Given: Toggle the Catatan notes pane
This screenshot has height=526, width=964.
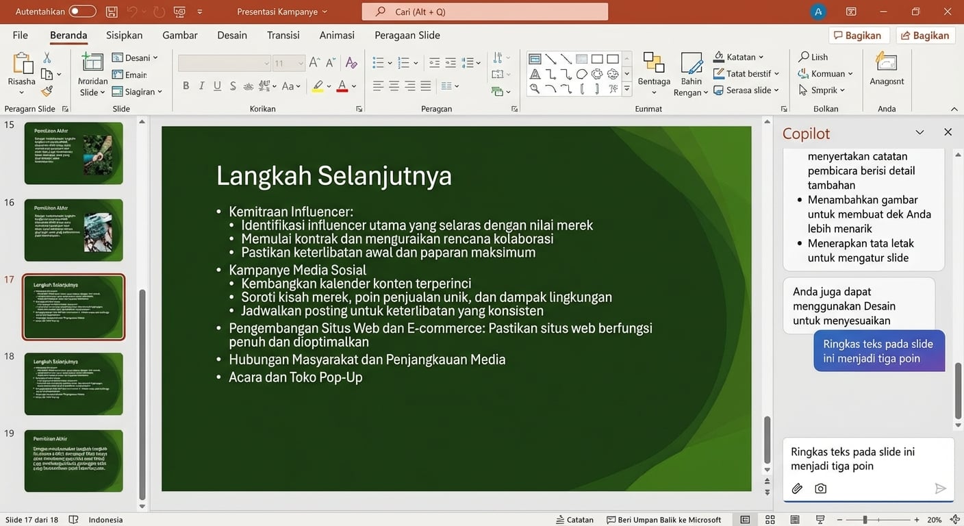Looking at the screenshot, I should [x=574, y=519].
